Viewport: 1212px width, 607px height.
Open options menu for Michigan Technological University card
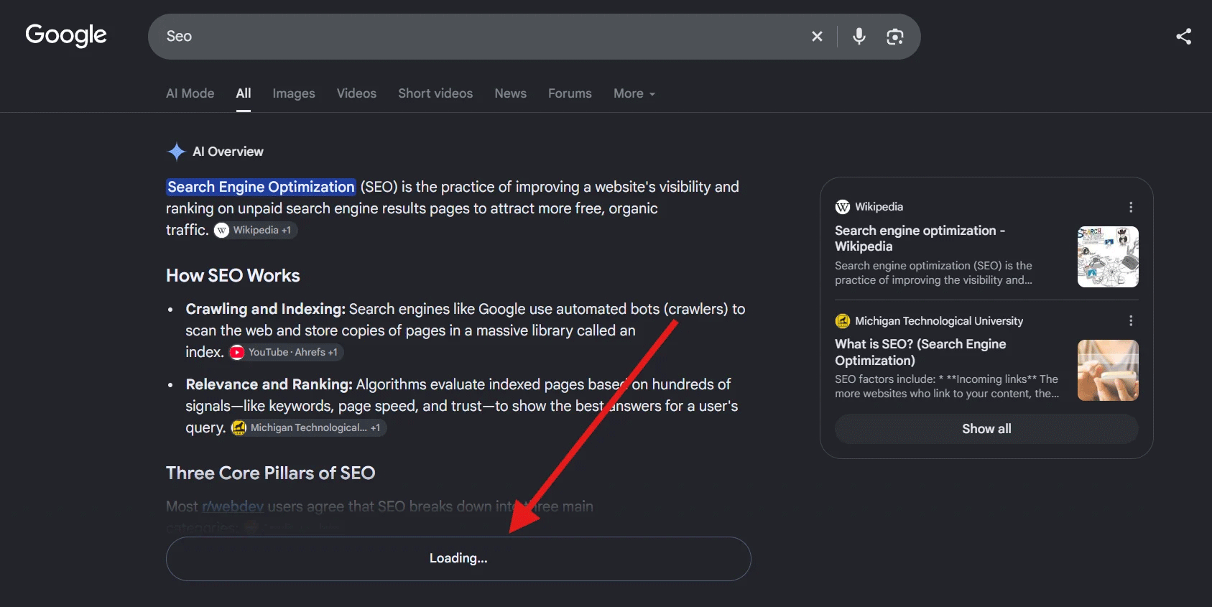pos(1131,320)
